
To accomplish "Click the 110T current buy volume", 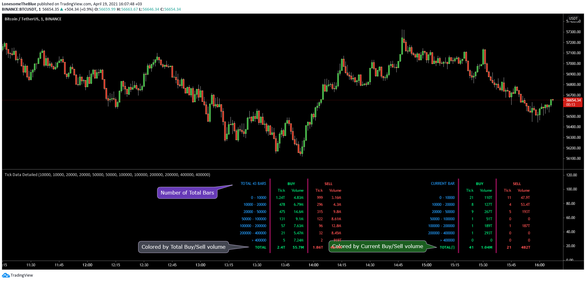I will [x=488, y=198].
